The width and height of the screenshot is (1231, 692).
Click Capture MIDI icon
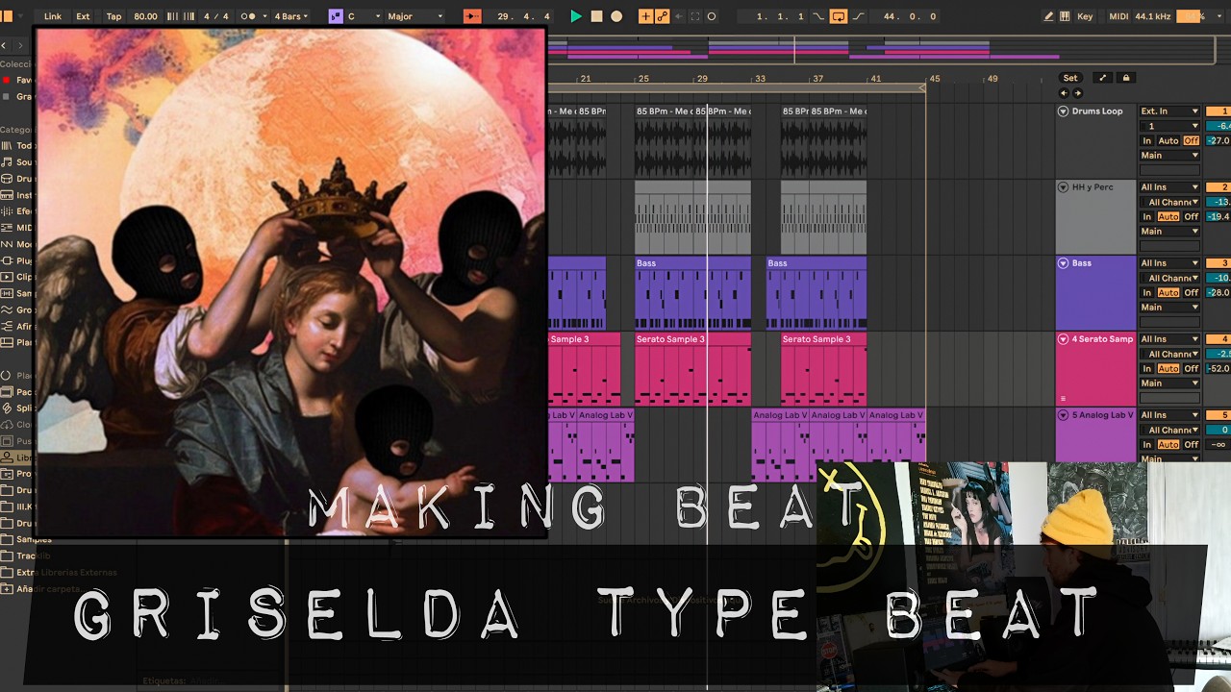(694, 16)
